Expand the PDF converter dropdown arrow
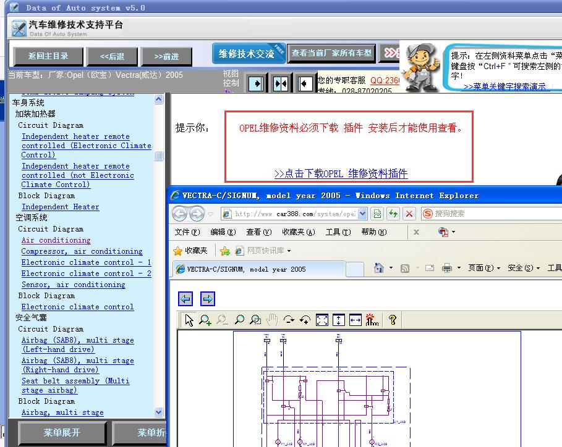Image resolution: width=562 pixels, height=447 pixels. pos(453,232)
